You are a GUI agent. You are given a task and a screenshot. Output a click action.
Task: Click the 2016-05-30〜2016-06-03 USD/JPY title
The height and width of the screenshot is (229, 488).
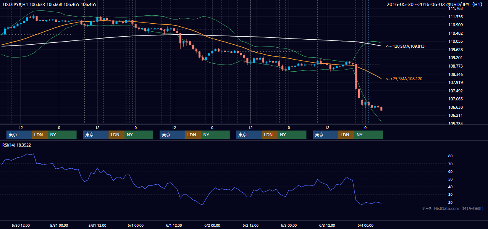coord(435,4)
